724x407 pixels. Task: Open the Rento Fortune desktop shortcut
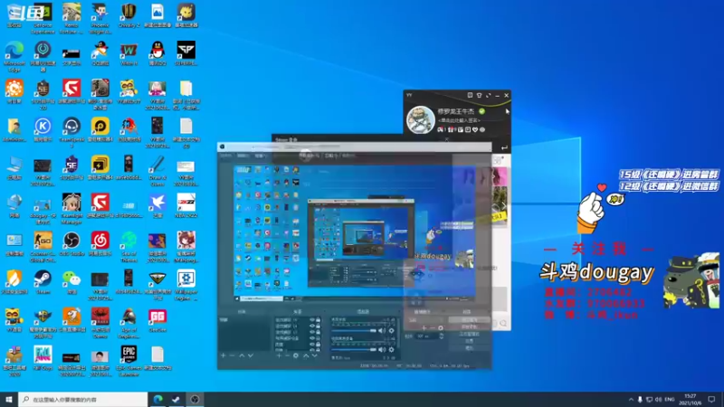click(x=71, y=18)
